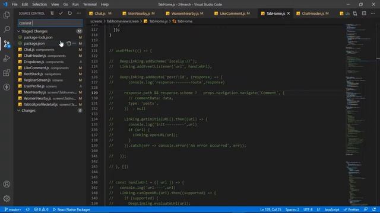The image size is (380, 213).
Task: Open errors and warnings in status bar
Action: 41,209
